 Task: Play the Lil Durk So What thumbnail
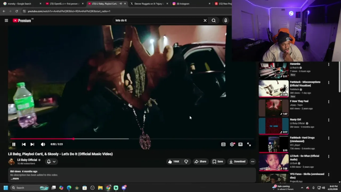(274, 162)
